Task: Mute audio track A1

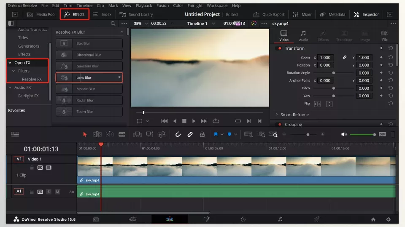Action: point(58,192)
